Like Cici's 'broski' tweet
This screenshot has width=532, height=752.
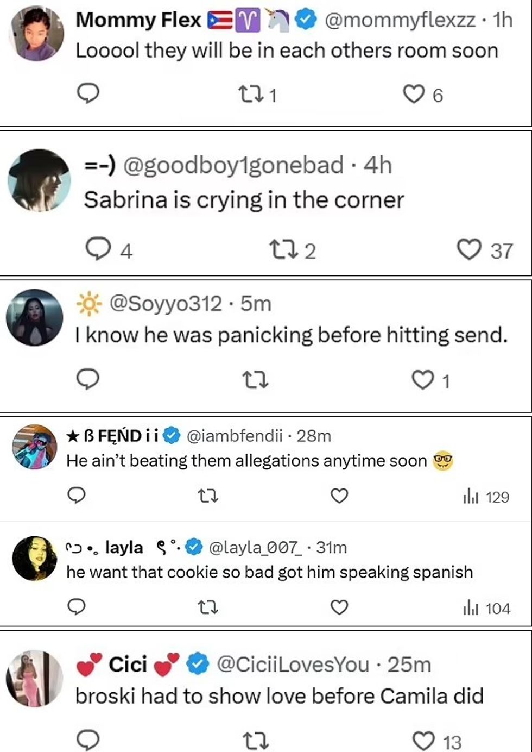[423, 741]
